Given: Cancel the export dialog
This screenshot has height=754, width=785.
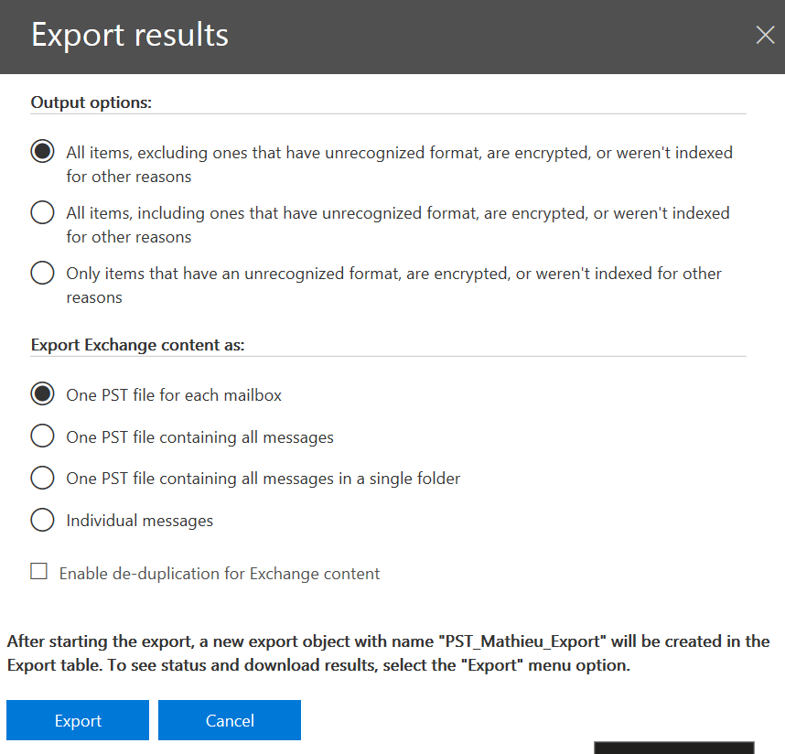Looking at the screenshot, I should point(230,720).
